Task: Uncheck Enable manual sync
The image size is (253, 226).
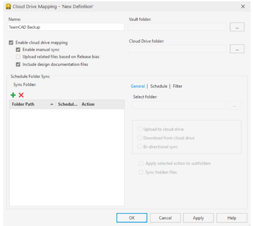Action: coord(18,50)
